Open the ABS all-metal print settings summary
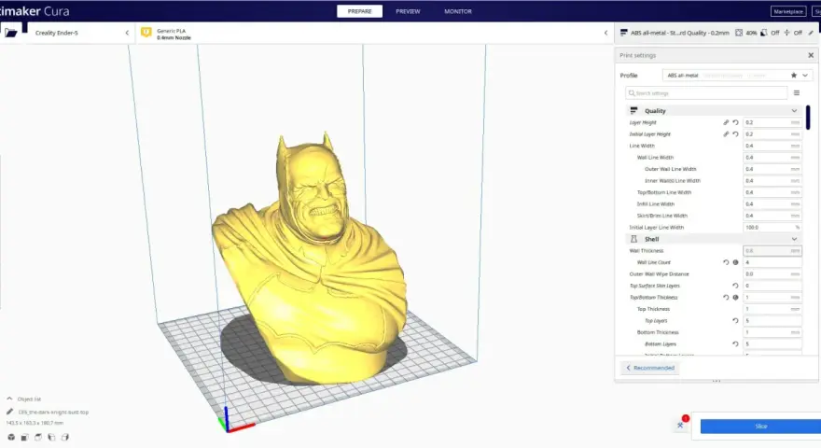 tap(679, 33)
